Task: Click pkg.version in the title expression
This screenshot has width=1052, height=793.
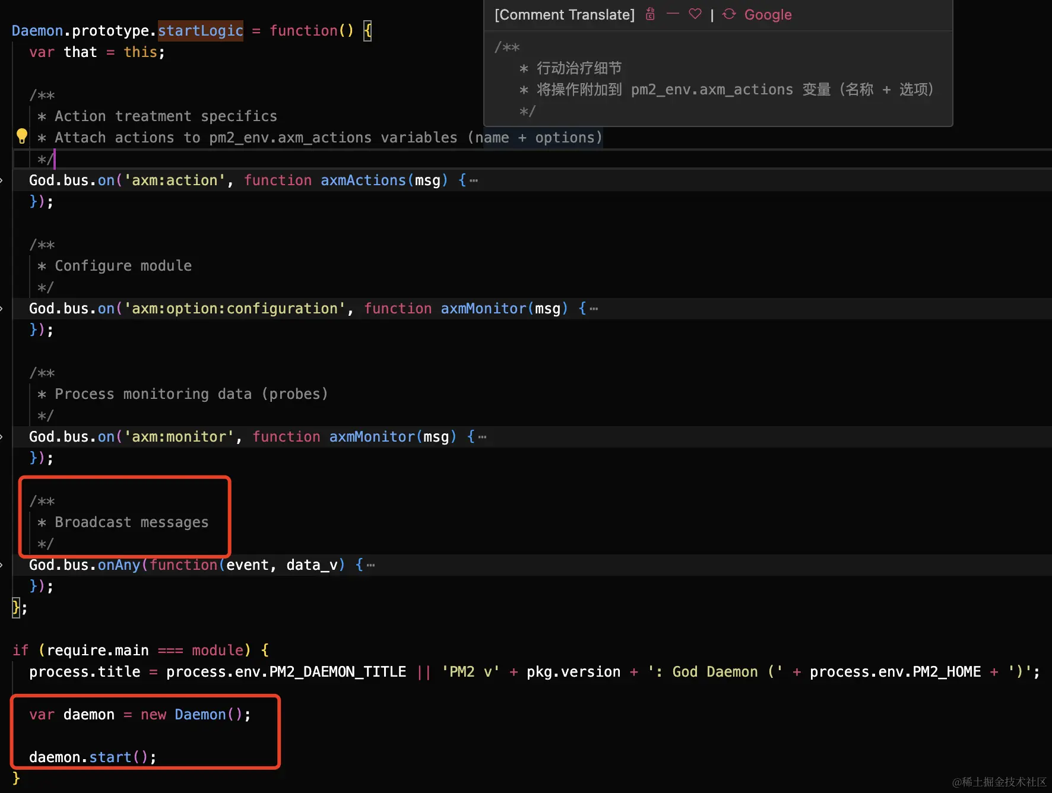Action: point(573,672)
